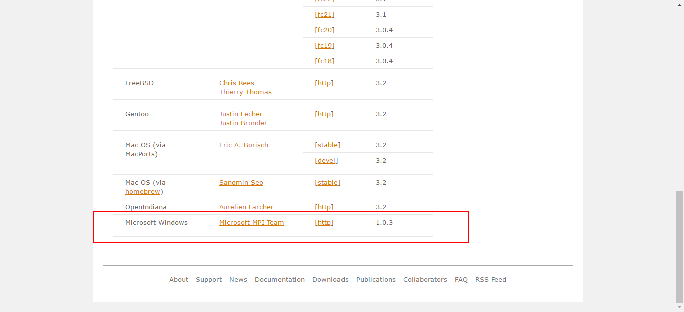This screenshot has height=312, width=684.
Task: Open the fc19 package link
Action: pyautogui.click(x=325, y=45)
